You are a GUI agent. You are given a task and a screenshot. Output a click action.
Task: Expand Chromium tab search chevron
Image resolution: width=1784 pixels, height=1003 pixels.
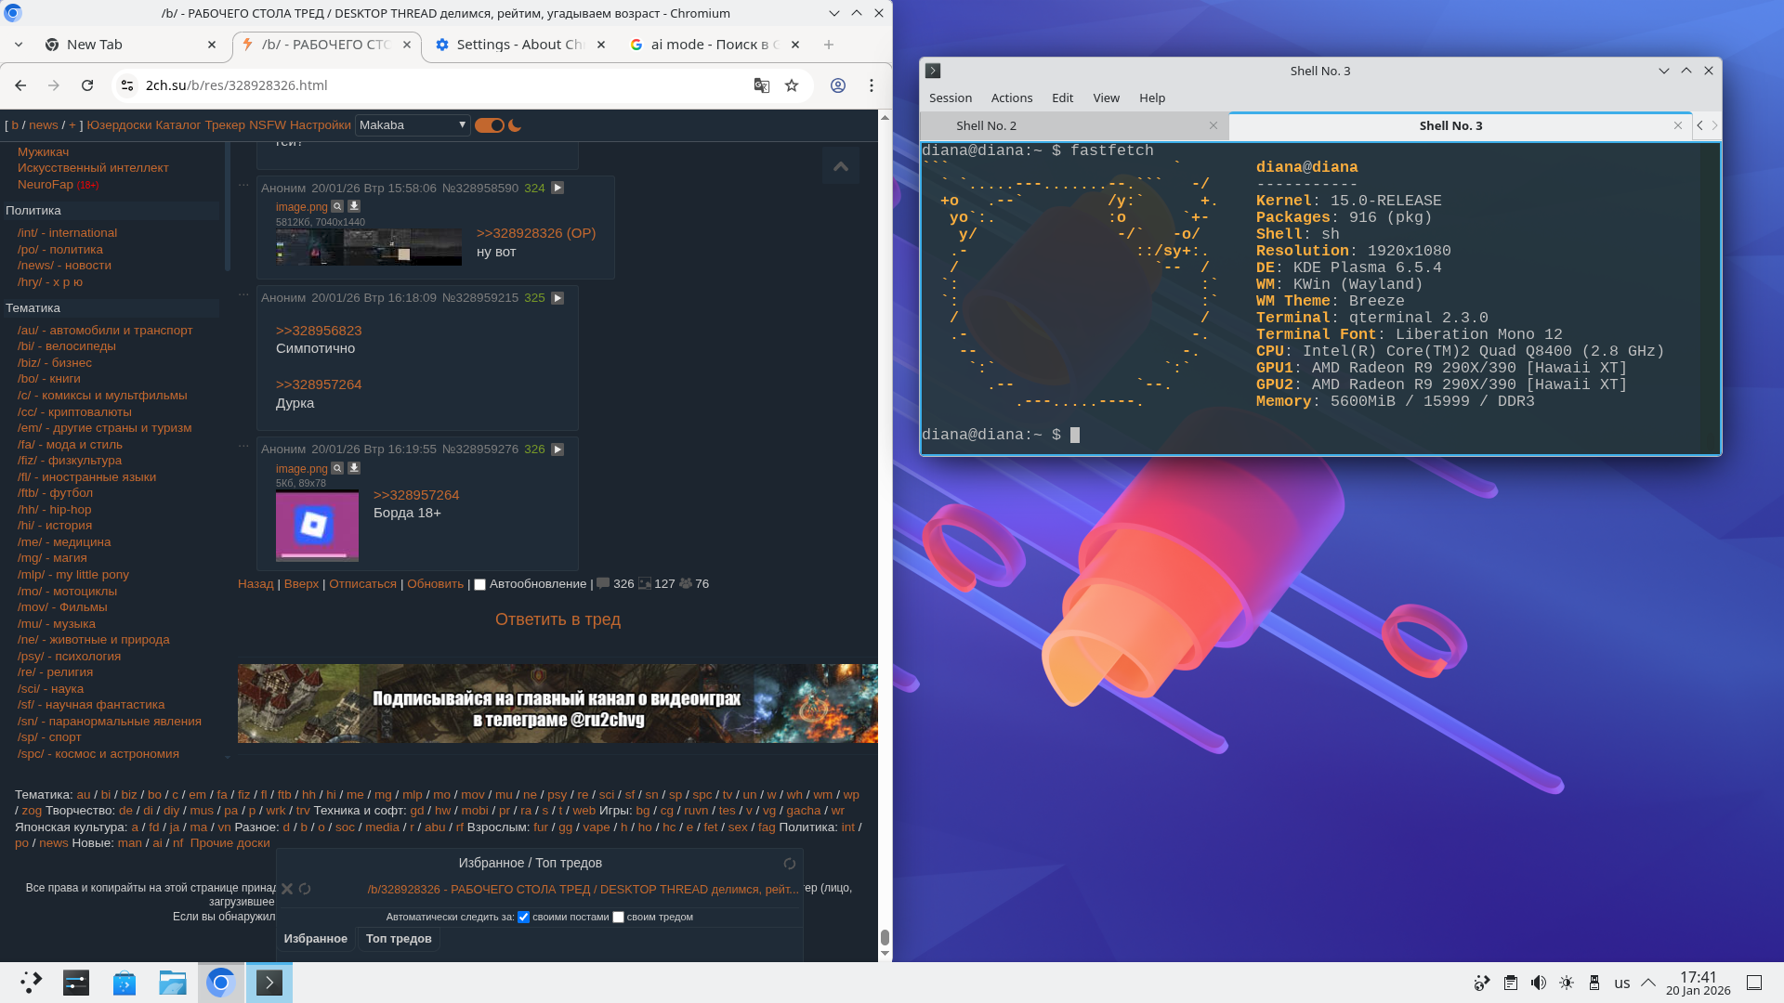pyautogui.click(x=19, y=45)
